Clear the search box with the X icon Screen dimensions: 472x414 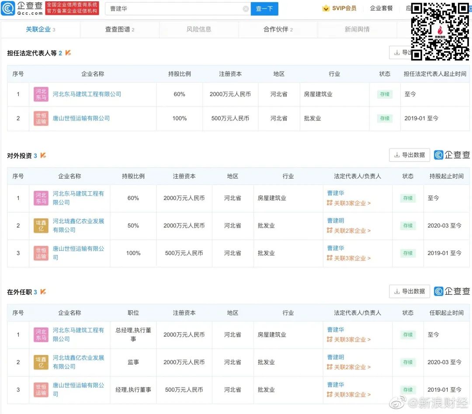point(246,9)
